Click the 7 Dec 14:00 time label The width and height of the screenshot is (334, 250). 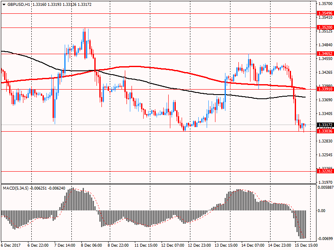pyautogui.click(x=65, y=245)
